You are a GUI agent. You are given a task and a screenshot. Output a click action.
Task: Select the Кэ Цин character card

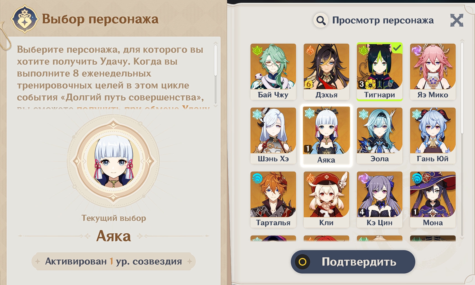click(379, 200)
